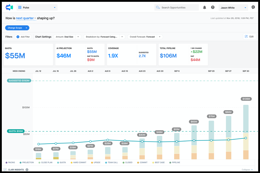Viewport: 260px width, 173px height.
Task: Click the Gap to Quota $9M value
Action: (91, 60)
